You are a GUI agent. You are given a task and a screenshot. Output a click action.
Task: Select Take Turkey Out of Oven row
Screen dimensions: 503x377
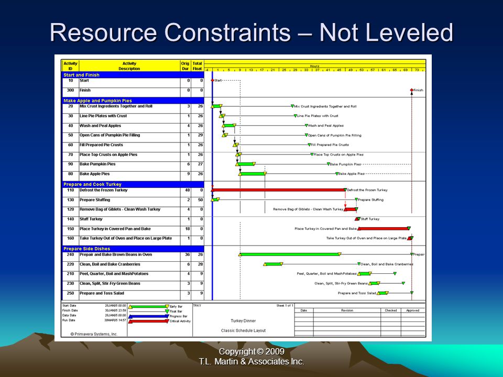pyautogui.click(x=133, y=240)
